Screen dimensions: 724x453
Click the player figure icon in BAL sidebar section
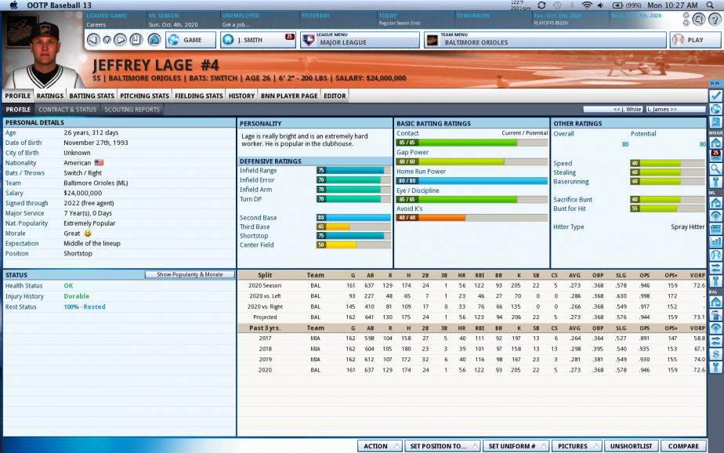pos(715,315)
